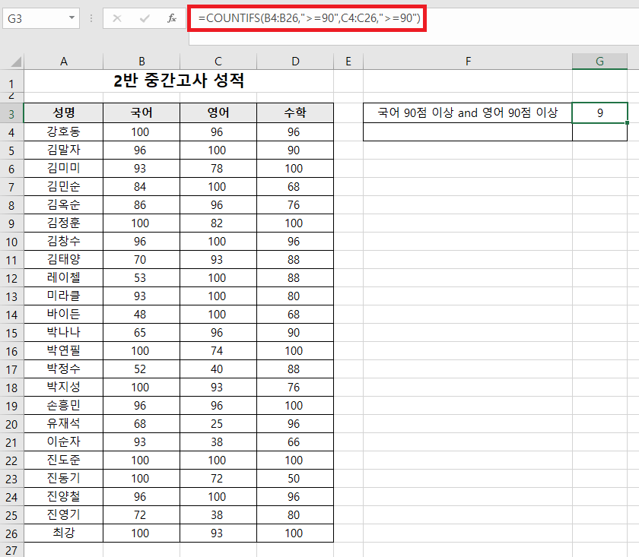This screenshot has width=639, height=557.
Task: Click 박정수's 영어 score 40
Action: point(218,369)
